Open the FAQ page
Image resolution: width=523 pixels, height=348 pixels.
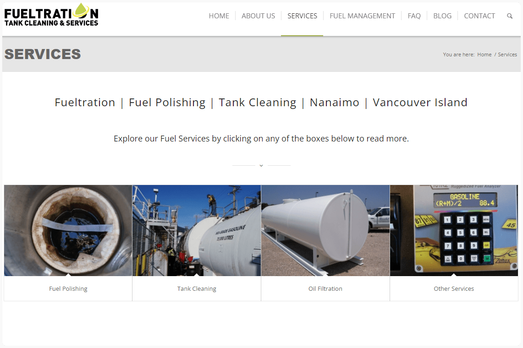(x=414, y=16)
